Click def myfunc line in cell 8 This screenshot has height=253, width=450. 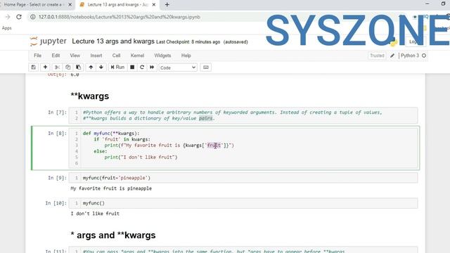111,134
